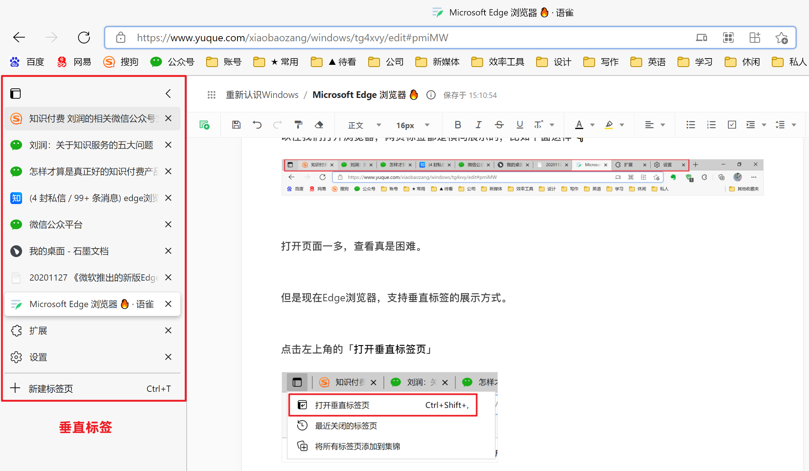Image resolution: width=809 pixels, height=471 pixels.
Task: Toggle italic formatting
Action: (x=478, y=125)
